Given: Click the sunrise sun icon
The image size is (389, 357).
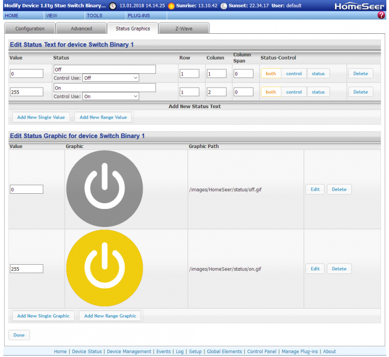Looking at the screenshot, I should tap(171, 6).
